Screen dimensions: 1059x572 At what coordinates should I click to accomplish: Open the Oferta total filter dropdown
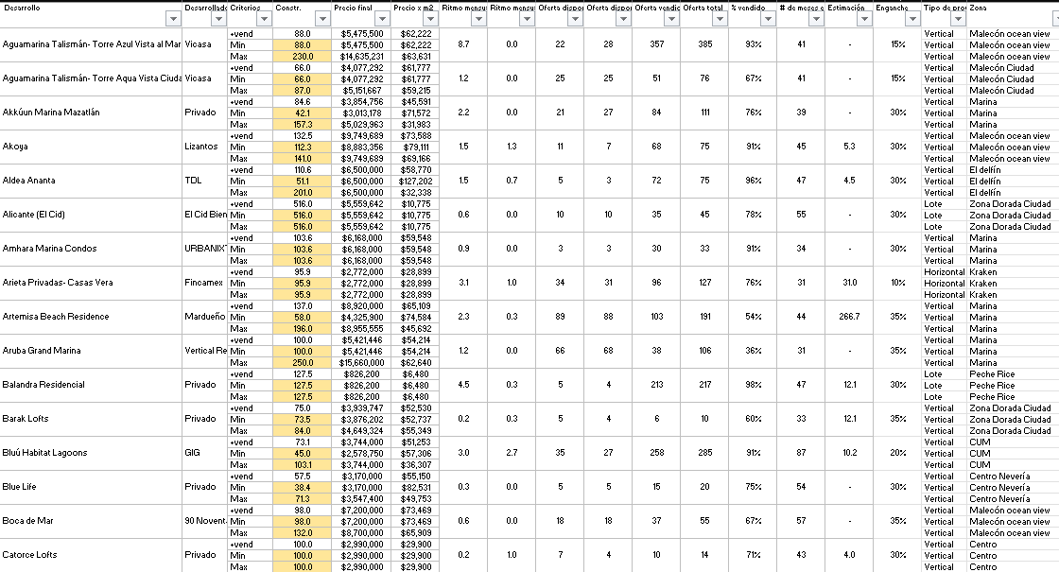click(x=720, y=19)
